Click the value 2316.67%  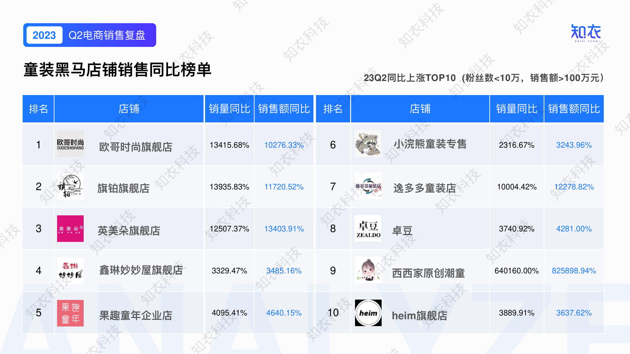[516, 145]
